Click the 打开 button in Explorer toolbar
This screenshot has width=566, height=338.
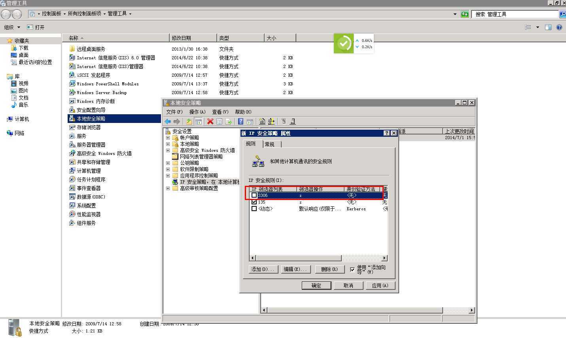[x=36, y=27]
